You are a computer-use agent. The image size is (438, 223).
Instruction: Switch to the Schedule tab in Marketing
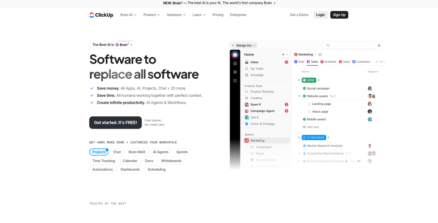click(x=328, y=62)
